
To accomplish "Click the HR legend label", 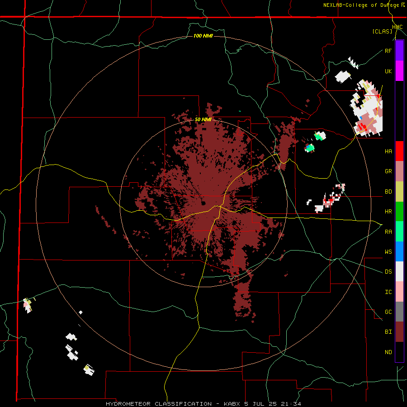I will (x=388, y=212).
